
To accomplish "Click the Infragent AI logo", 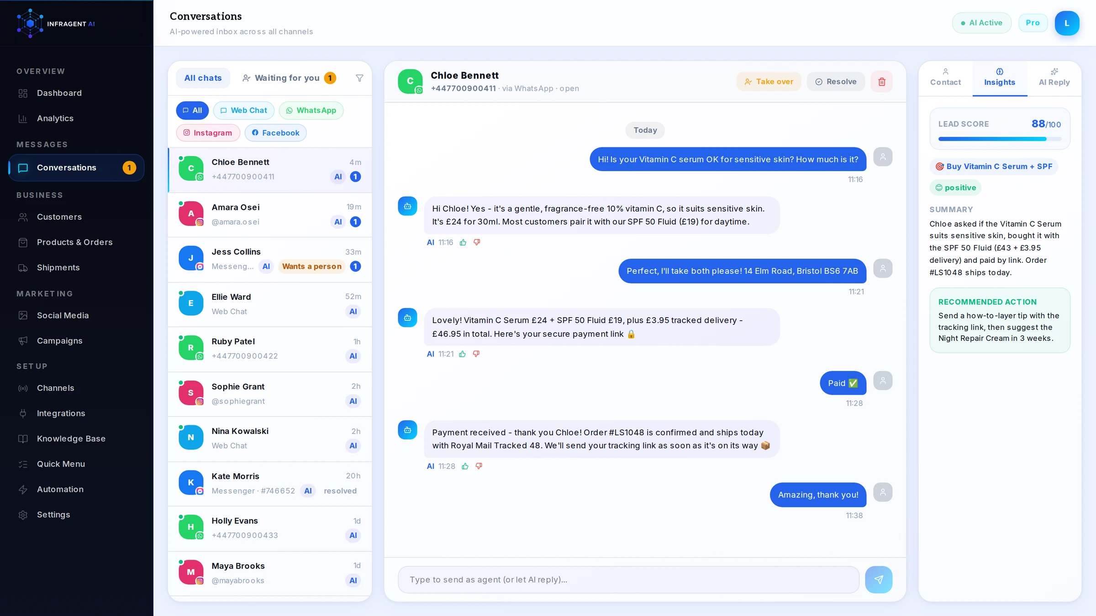I will (x=55, y=23).
